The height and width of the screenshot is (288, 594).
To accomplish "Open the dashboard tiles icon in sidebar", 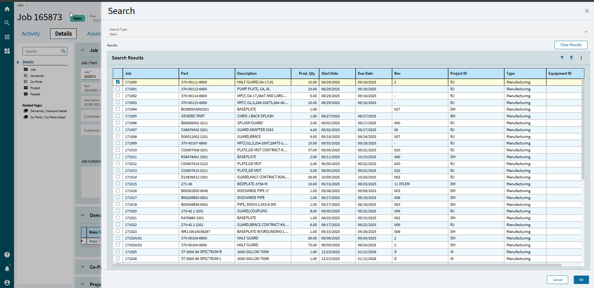I will 7,51.
